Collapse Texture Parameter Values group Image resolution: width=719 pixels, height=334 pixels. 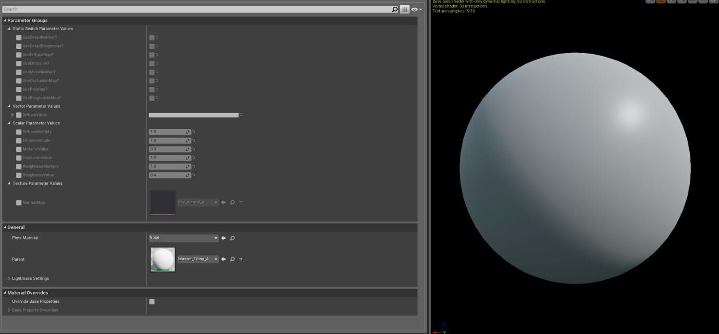tap(9, 183)
